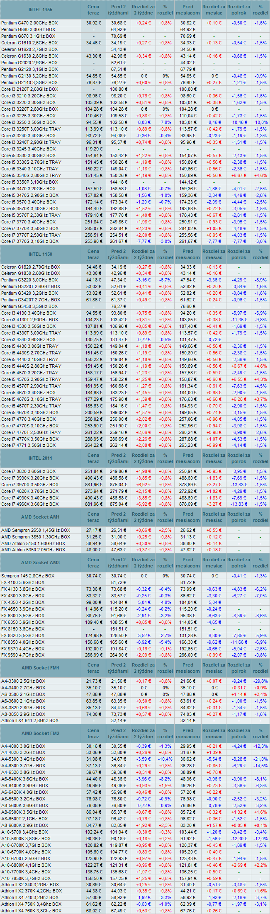Viewport: 270px width, 914px height.
Task: Click the INTEL 1155 section header
Action: 41,10
